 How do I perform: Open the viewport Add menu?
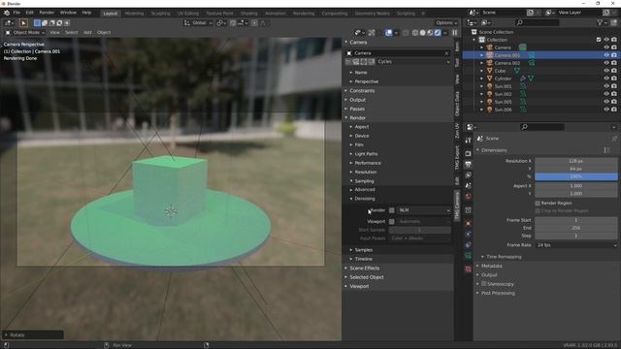87,32
